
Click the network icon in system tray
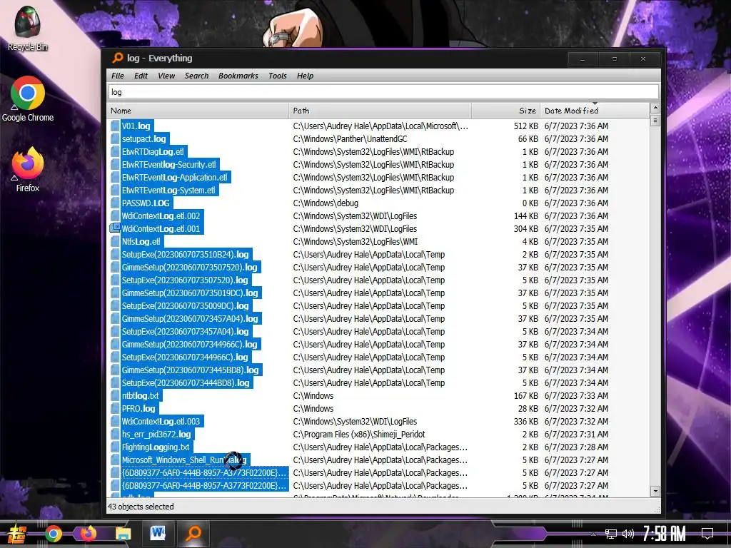611,534
